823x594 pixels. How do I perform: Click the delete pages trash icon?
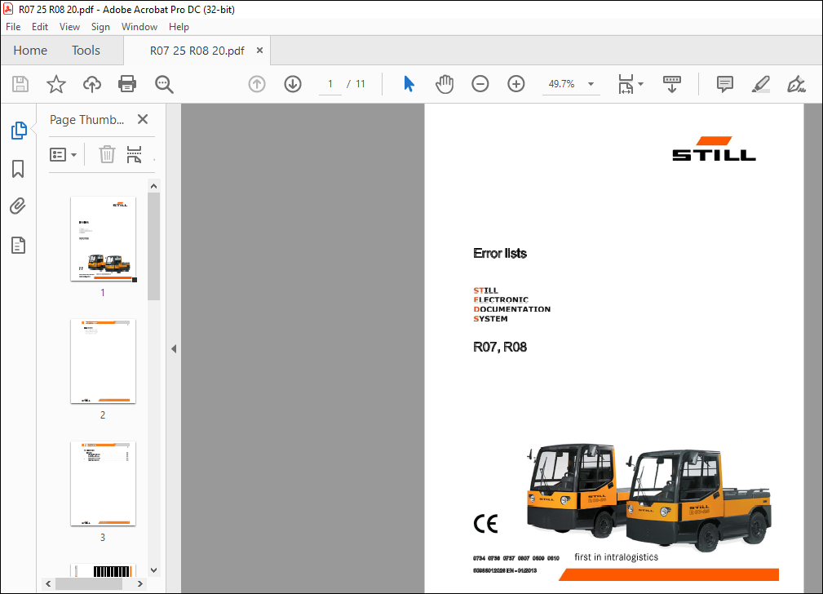coord(107,154)
